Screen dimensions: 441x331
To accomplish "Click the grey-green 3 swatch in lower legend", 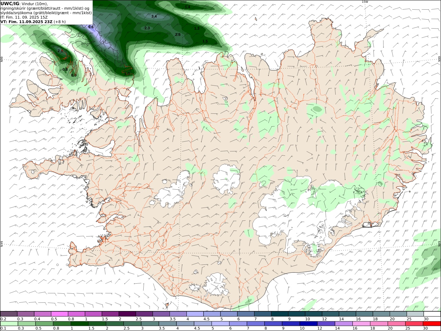I will 150,324.
